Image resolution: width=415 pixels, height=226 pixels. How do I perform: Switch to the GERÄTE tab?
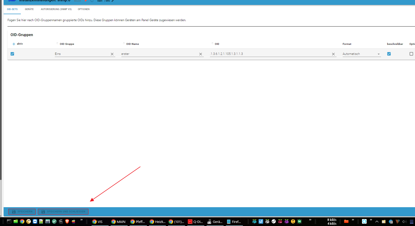[x=29, y=9]
